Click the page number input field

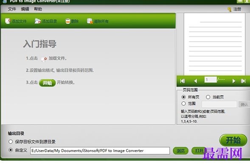(211, 79)
